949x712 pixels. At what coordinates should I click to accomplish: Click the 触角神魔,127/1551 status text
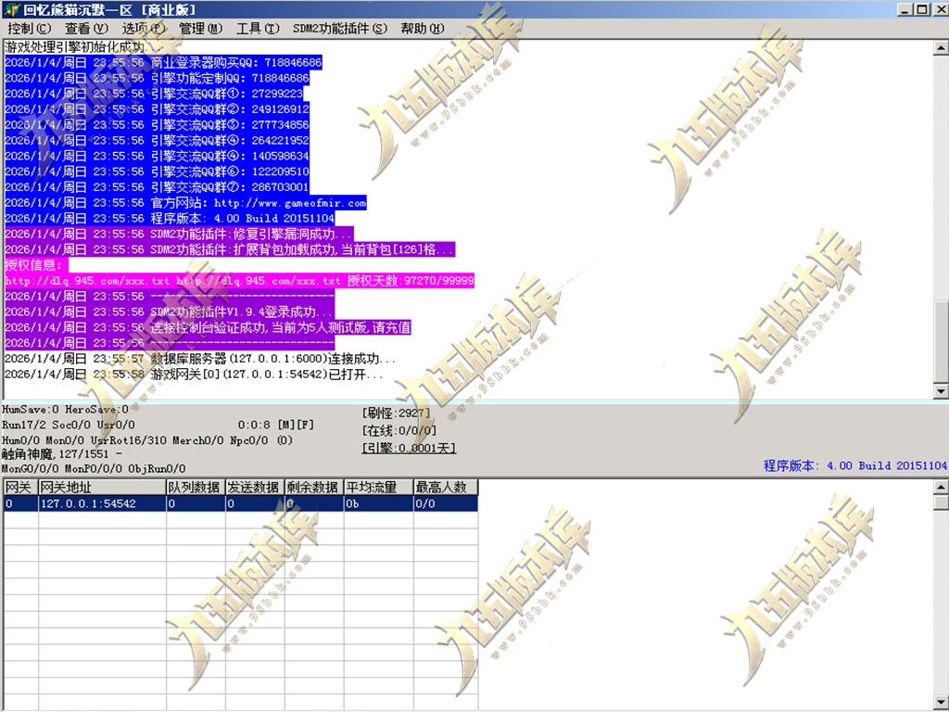(62, 453)
